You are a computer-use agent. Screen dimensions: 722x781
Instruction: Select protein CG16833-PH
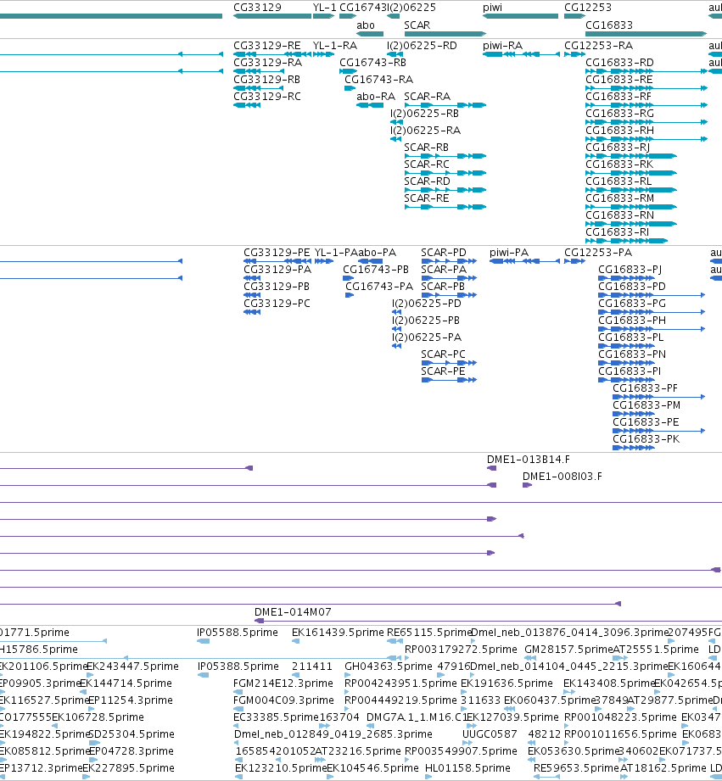(x=632, y=321)
